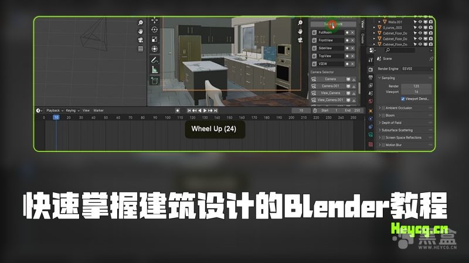469x263 pixels.
Task: Click zoom magnifier in the kitchen viewport
Action: click(300, 23)
